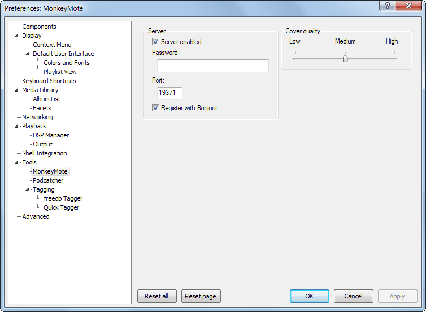Select the Media Library label
The height and width of the screenshot is (312, 426).
[40, 90]
